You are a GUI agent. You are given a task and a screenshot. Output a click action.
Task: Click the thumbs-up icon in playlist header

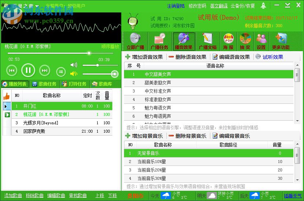7,96
